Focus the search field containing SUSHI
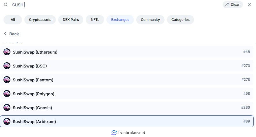The height and width of the screenshot is (137, 256). point(114,5)
